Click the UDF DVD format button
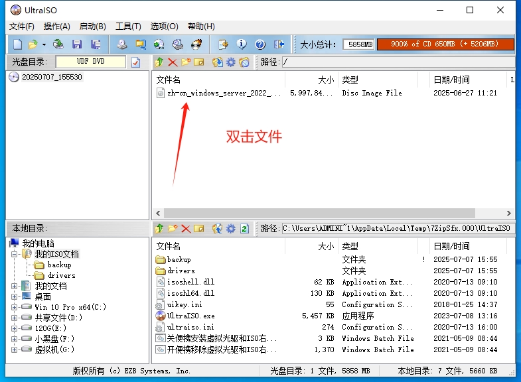Screen dimensions: 521x382 coord(90,62)
